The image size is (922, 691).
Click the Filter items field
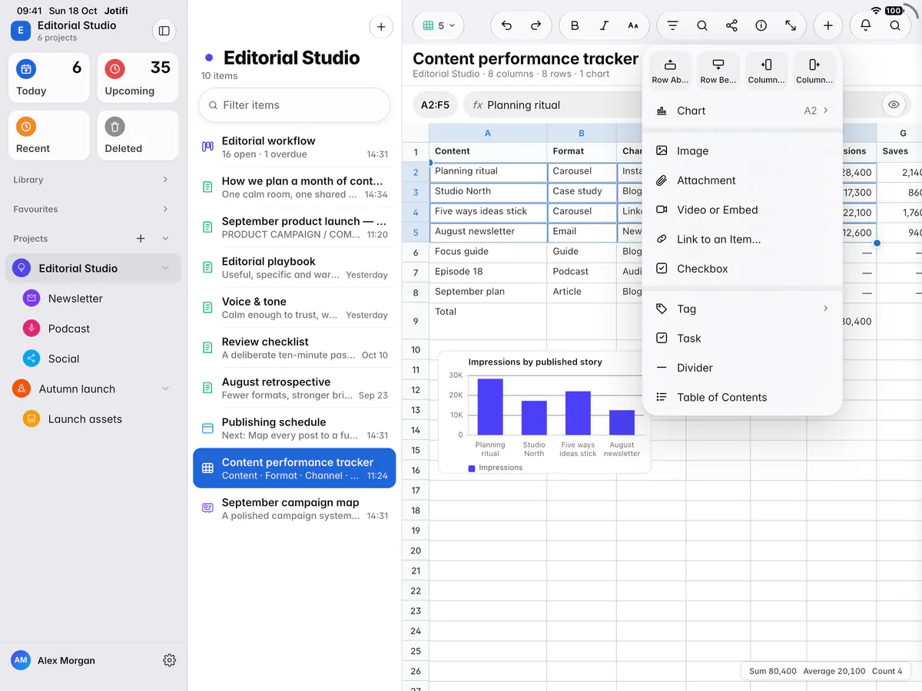pyautogui.click(x=294, y=105)
